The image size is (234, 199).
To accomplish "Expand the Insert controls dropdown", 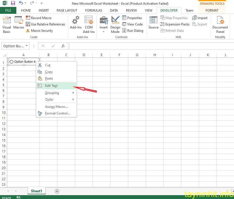I will 104,32.
